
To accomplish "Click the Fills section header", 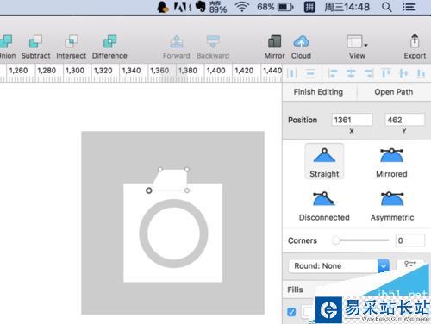I will [x=296, y=290].
